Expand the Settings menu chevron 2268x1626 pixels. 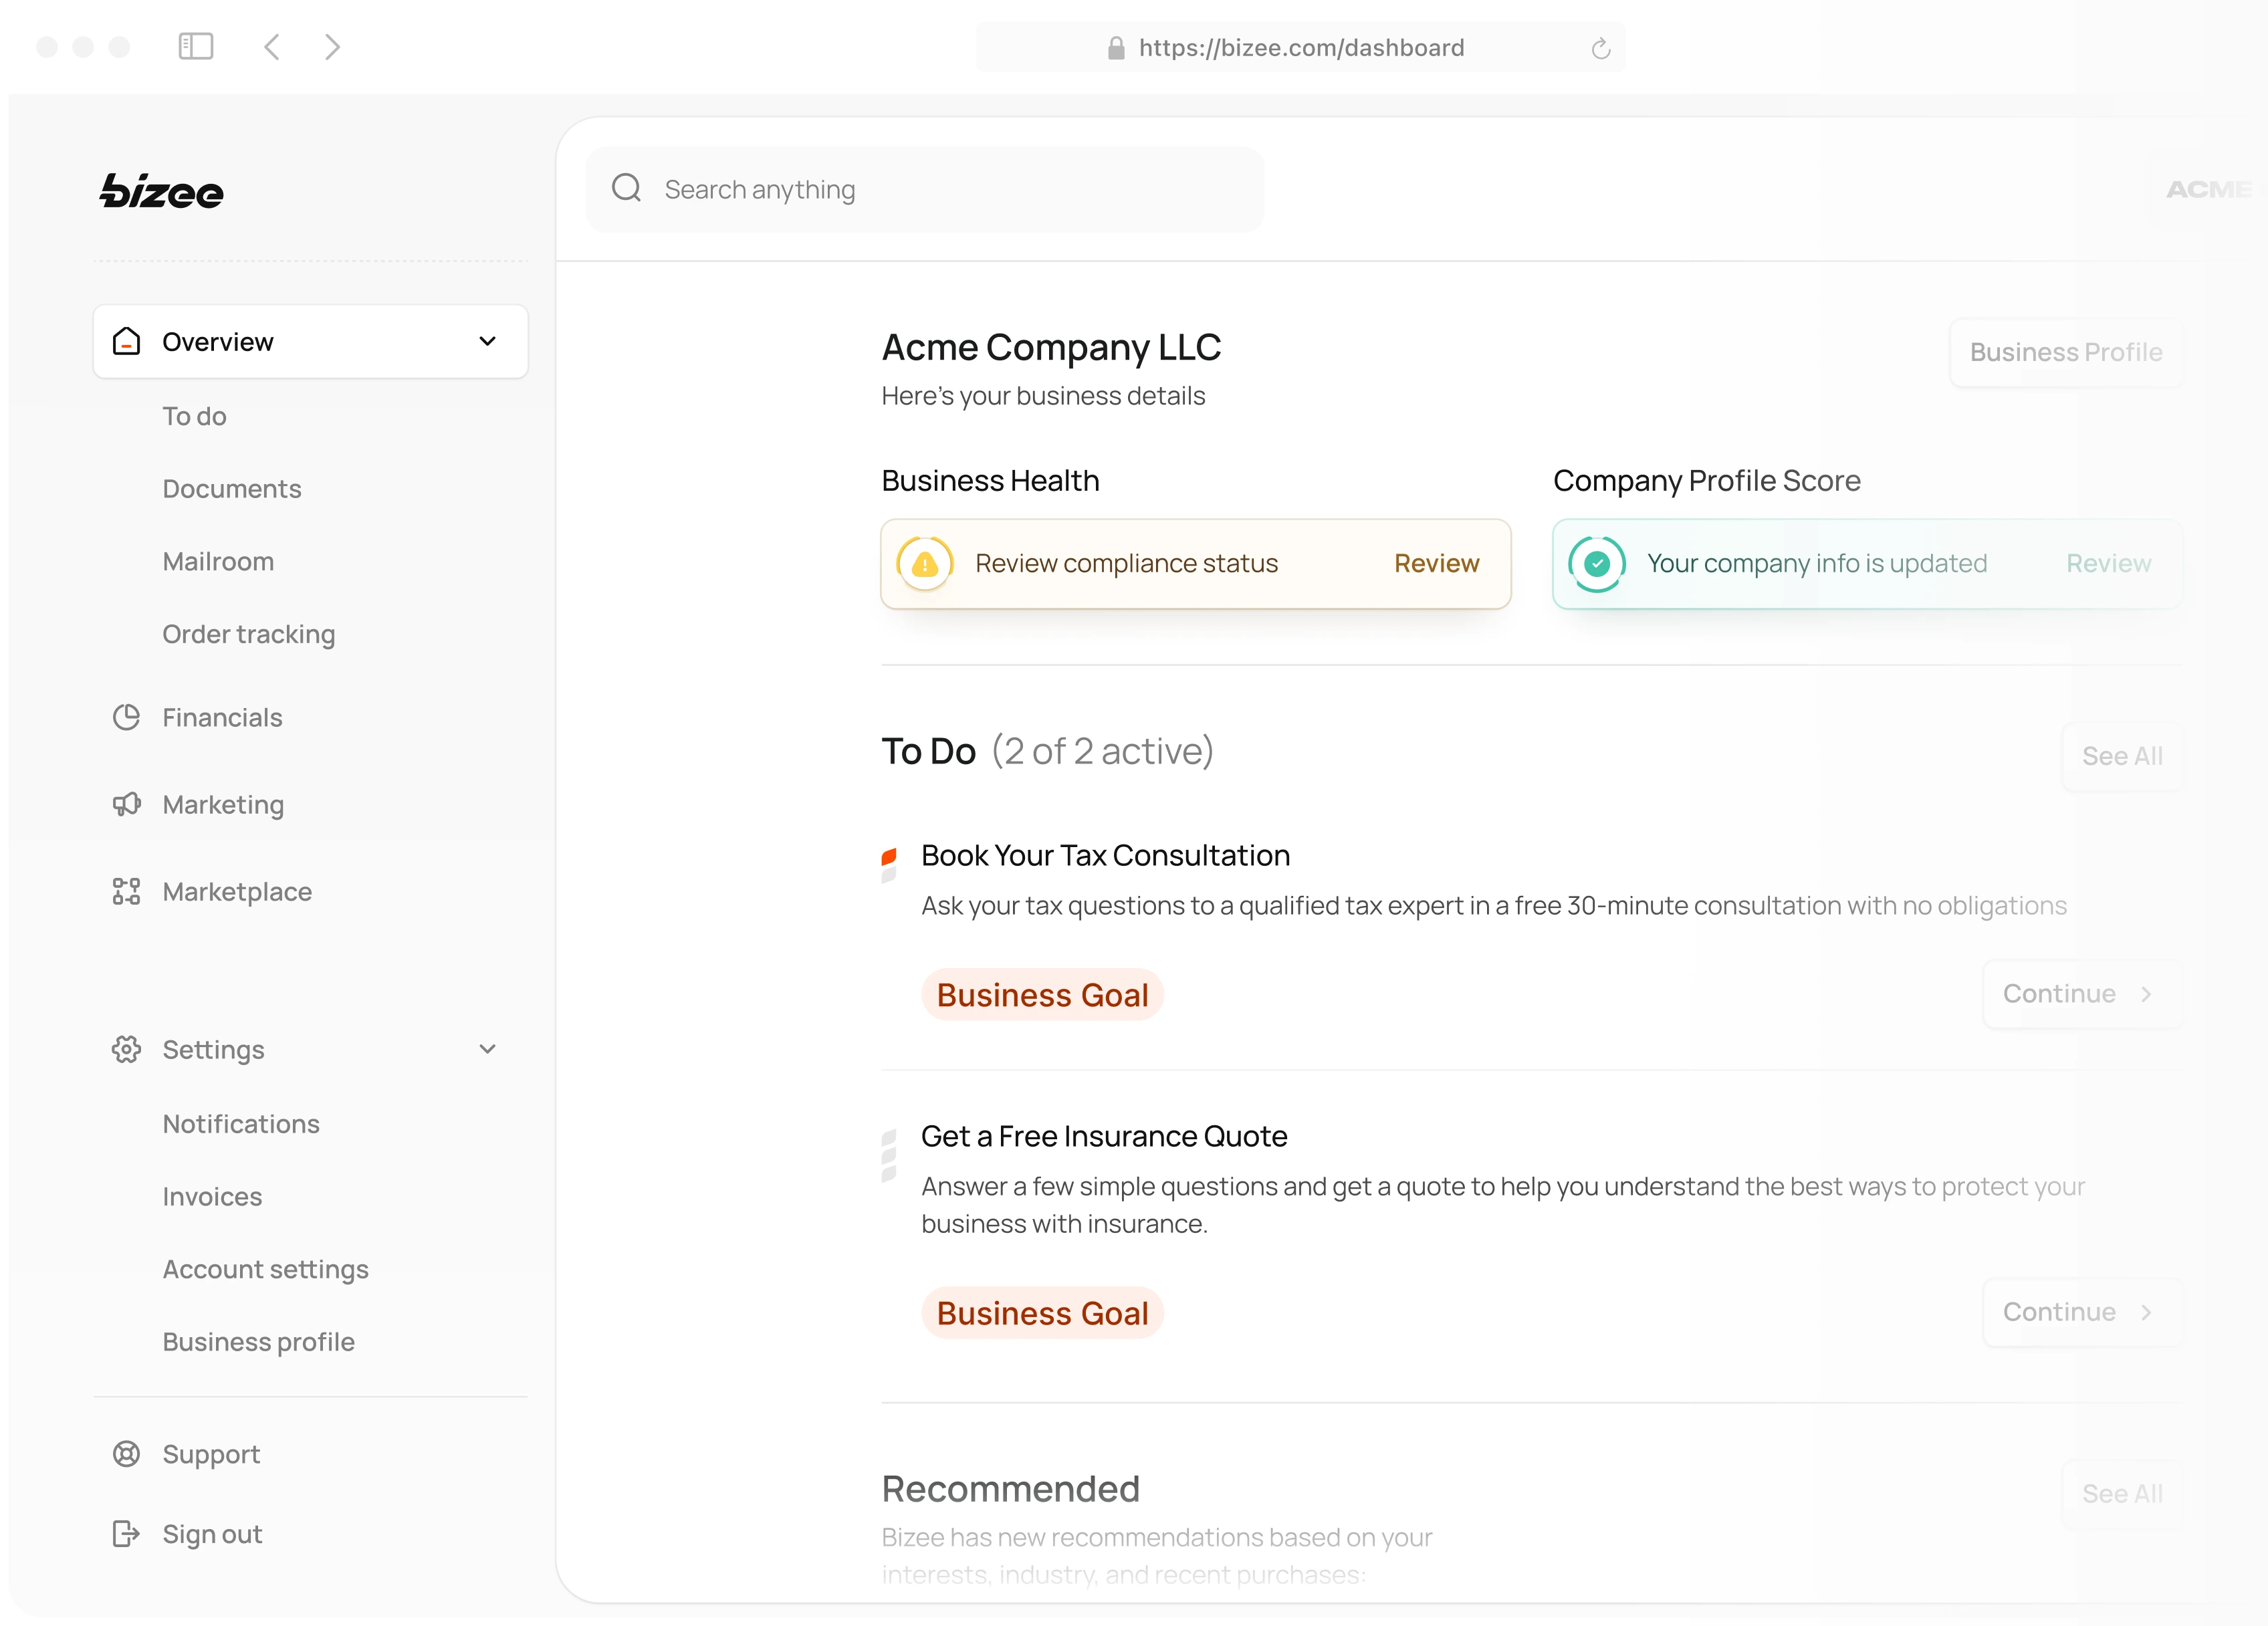click(487, 1049)
